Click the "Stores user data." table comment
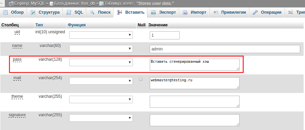 click(x=155, y=3)
